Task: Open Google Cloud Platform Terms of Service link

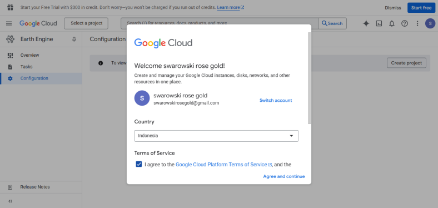Action: click(223, 165)
